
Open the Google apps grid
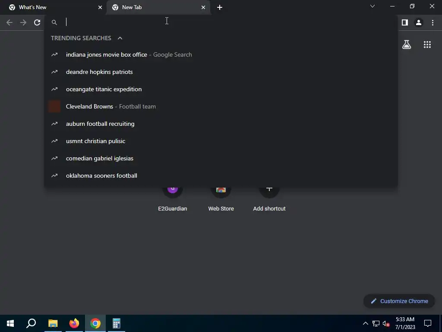(427, 45)
